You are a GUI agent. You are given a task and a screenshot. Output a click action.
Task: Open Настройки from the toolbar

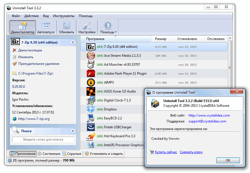[87, 27]
